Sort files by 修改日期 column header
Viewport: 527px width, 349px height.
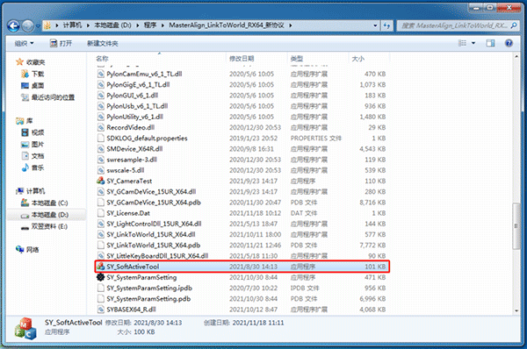pyautogui.click(x=242, y=59)
